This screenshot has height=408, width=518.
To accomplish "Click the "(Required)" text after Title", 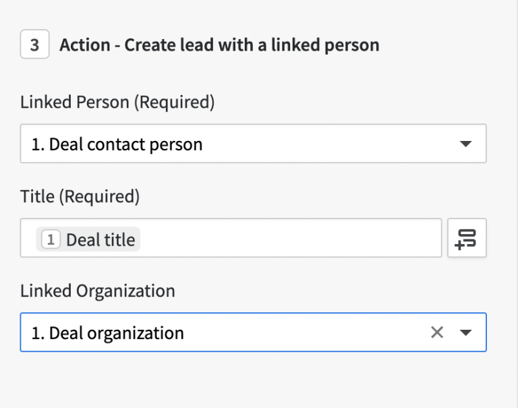I will 99,197.
